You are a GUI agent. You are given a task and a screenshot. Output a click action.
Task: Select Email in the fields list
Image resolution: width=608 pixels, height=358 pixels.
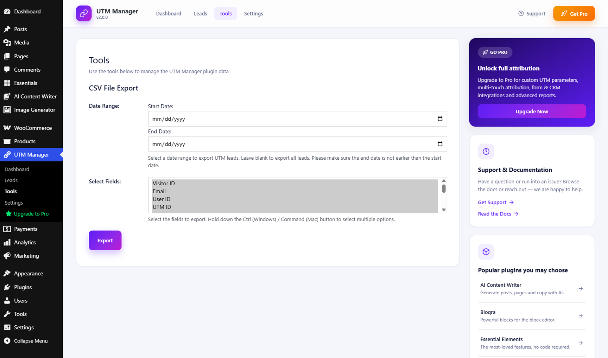click(295, 191)
